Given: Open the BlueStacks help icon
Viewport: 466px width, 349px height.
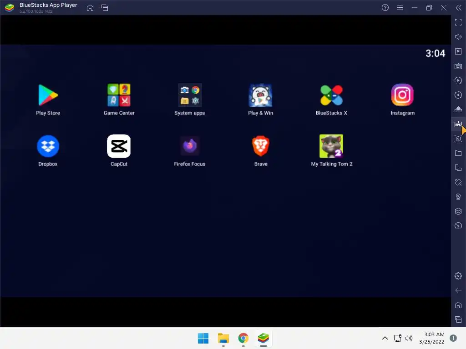Looking at the screenshot, I should tap(385, 8).
